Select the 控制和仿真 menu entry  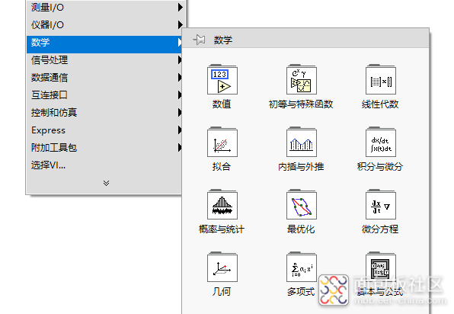[104, 112]
